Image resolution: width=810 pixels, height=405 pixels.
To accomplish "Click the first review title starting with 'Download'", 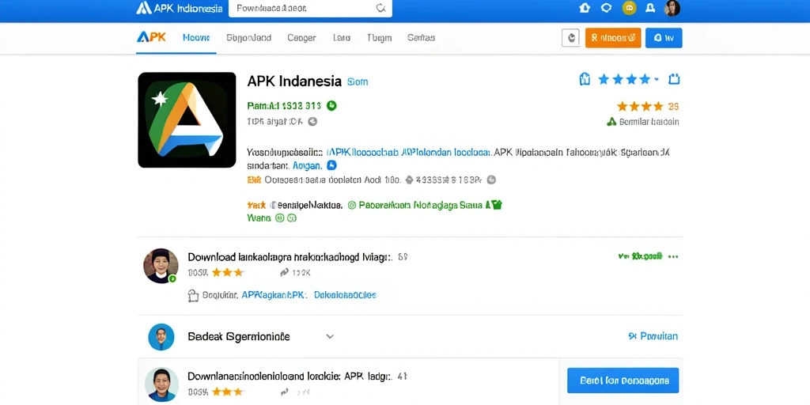I will (291, 257).
